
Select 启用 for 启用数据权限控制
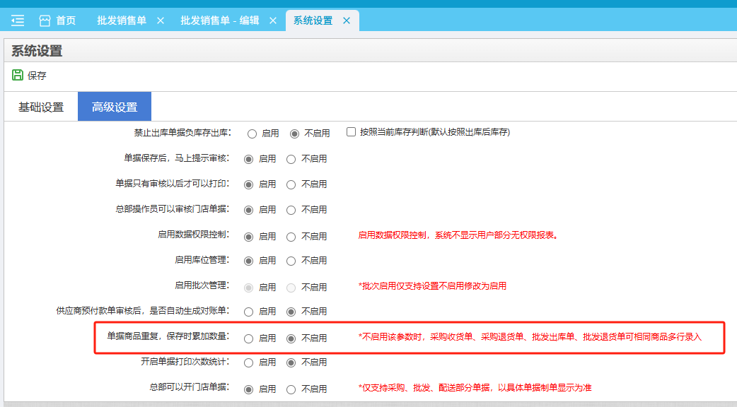(249, 237)
